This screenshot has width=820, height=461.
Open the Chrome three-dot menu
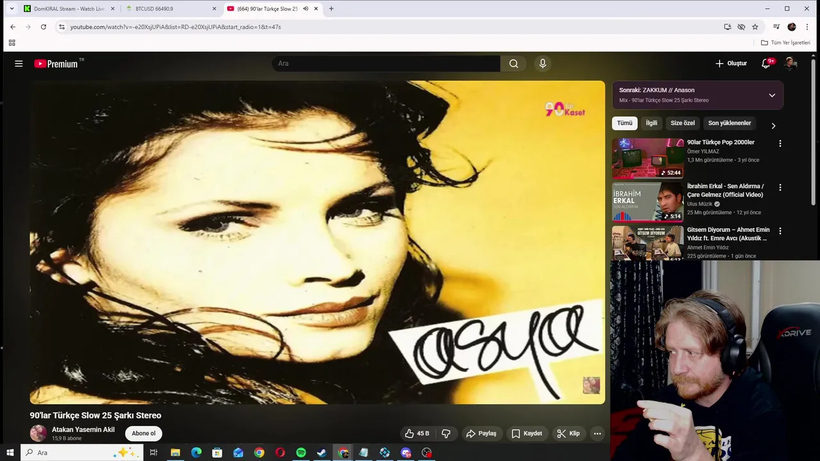(807, 27)
